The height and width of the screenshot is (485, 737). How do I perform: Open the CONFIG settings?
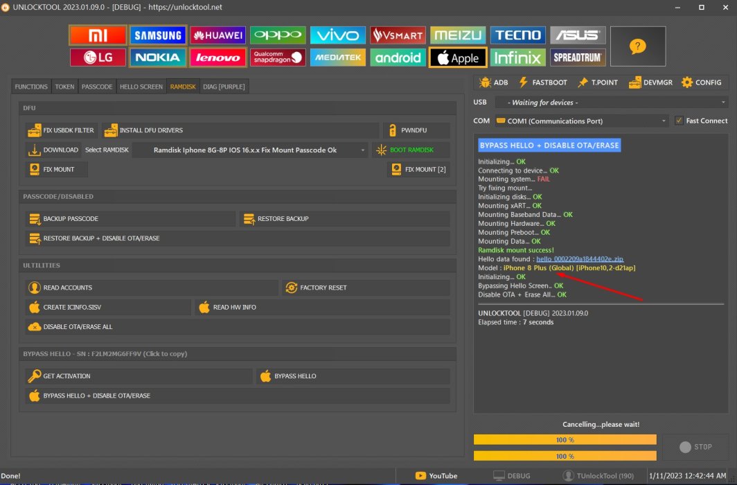tap(701, 82)
